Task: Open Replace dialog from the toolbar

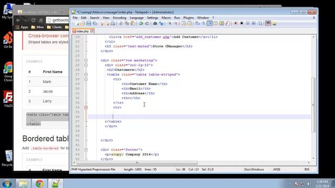Action: [161, 23]
